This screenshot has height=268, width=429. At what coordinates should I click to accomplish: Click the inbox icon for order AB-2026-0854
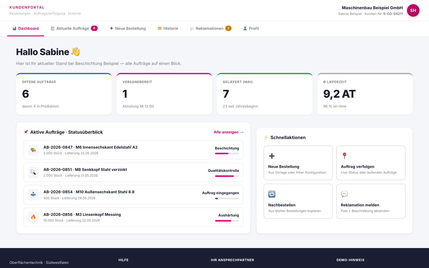coord(33,195)
